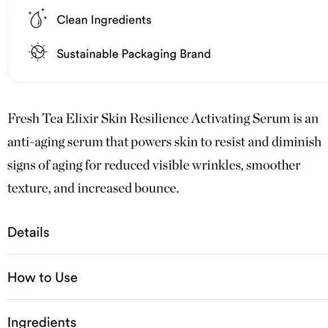This screenshot has width=328, height=328.
Task: Select the Sustainable Packaging Brand label
Action: (133, 54)
